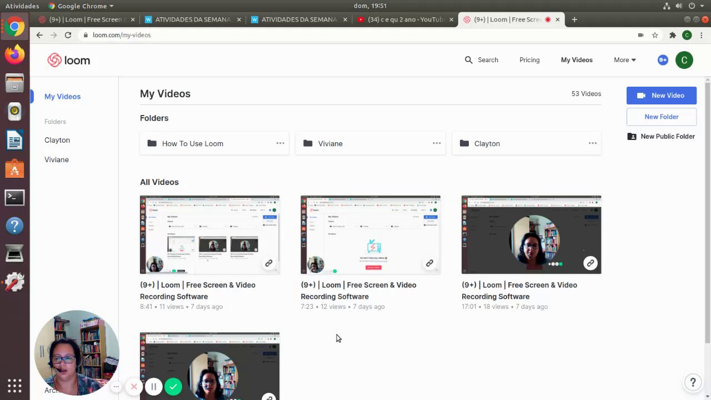This screenshot has width=711, height=400.
Task: Open the Clayton folder card
Action: pos(527,143)
